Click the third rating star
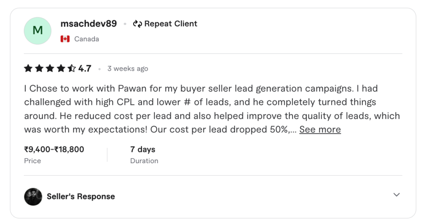This screenshot has width=423, height=223. (50, 69)
